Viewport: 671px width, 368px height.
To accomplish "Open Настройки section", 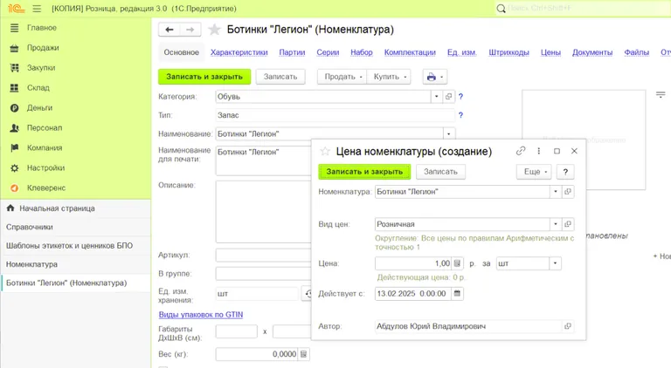I will pos(45,168).
